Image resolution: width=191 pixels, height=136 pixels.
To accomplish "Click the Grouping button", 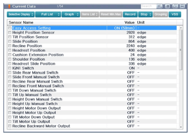I will tap(161, 14).
